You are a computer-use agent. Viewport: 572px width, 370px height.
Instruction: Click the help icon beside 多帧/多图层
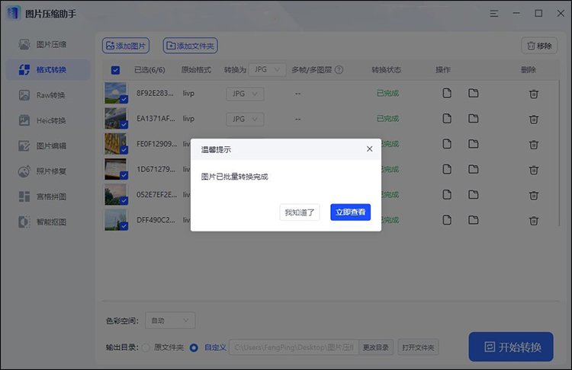[339, 70]
